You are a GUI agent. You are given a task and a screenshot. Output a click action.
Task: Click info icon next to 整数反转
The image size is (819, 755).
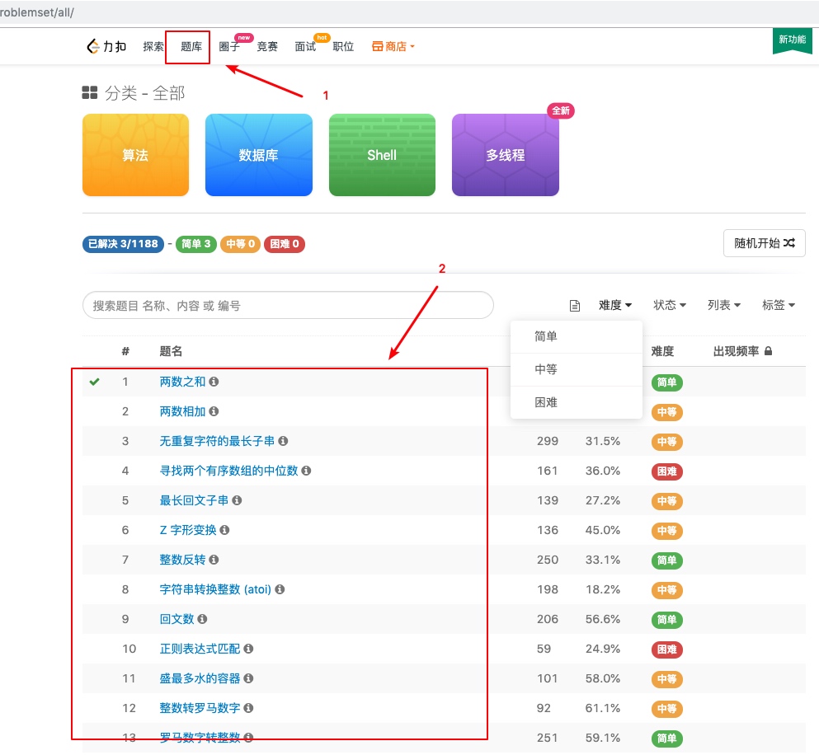[214, 560]
